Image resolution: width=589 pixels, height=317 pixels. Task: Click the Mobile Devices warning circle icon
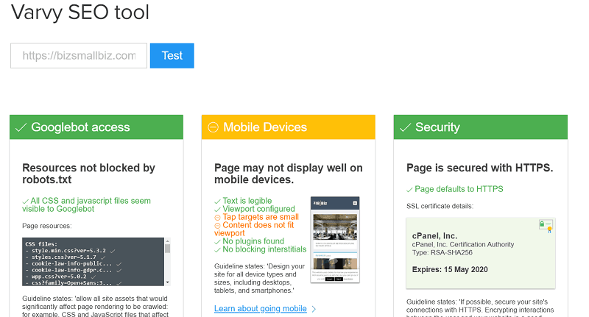pos(214,127)
